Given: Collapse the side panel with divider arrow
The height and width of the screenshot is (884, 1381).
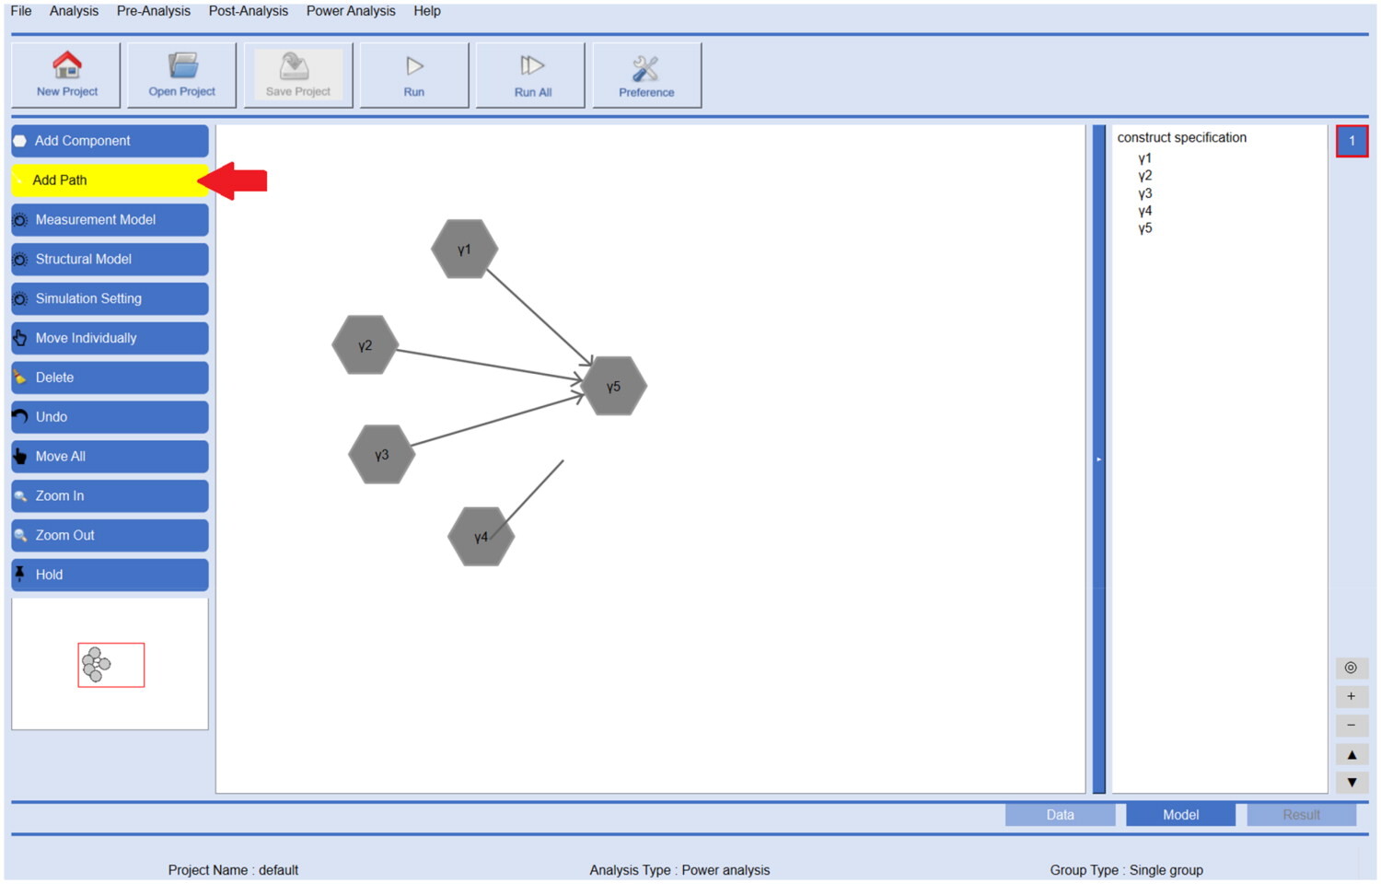Looking at the screenshot, I should coord(1098,459).
